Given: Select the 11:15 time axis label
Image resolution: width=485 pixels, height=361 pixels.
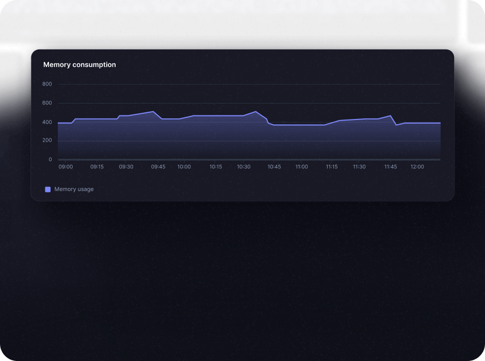Looking at the screenshot, I should (x=332, y=167).
